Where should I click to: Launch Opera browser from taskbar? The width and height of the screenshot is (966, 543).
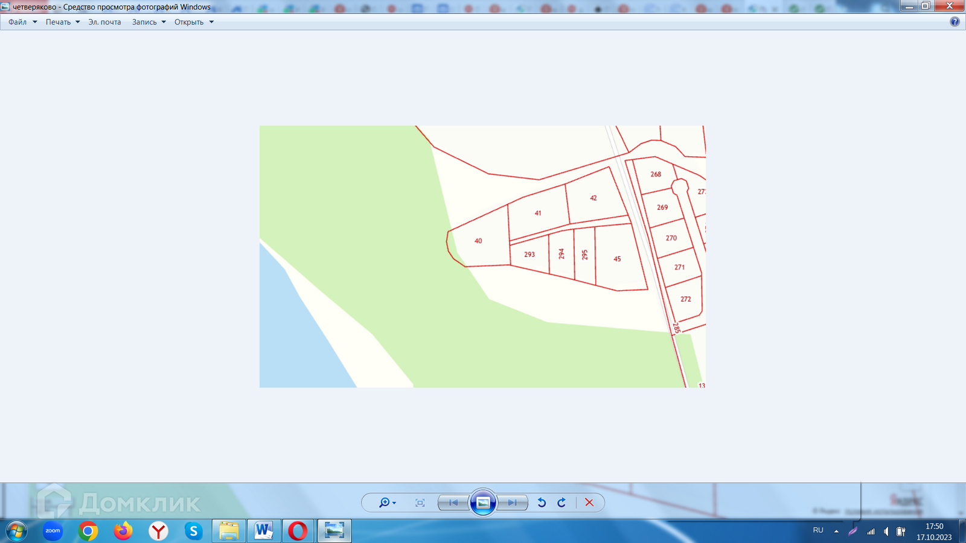click(x=298, y=531)
